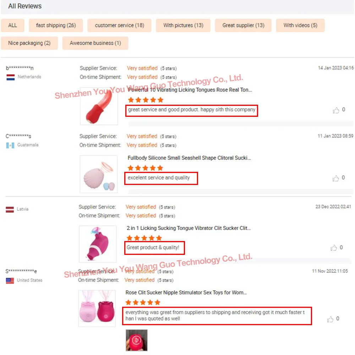Image resolution: width=355 pixels, height=355 pixels.
Task: Like the United States review thumbs-up
Action: click(330, 319)
